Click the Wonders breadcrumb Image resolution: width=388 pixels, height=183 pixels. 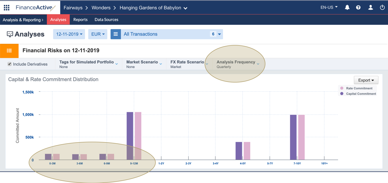pos(101,8)
